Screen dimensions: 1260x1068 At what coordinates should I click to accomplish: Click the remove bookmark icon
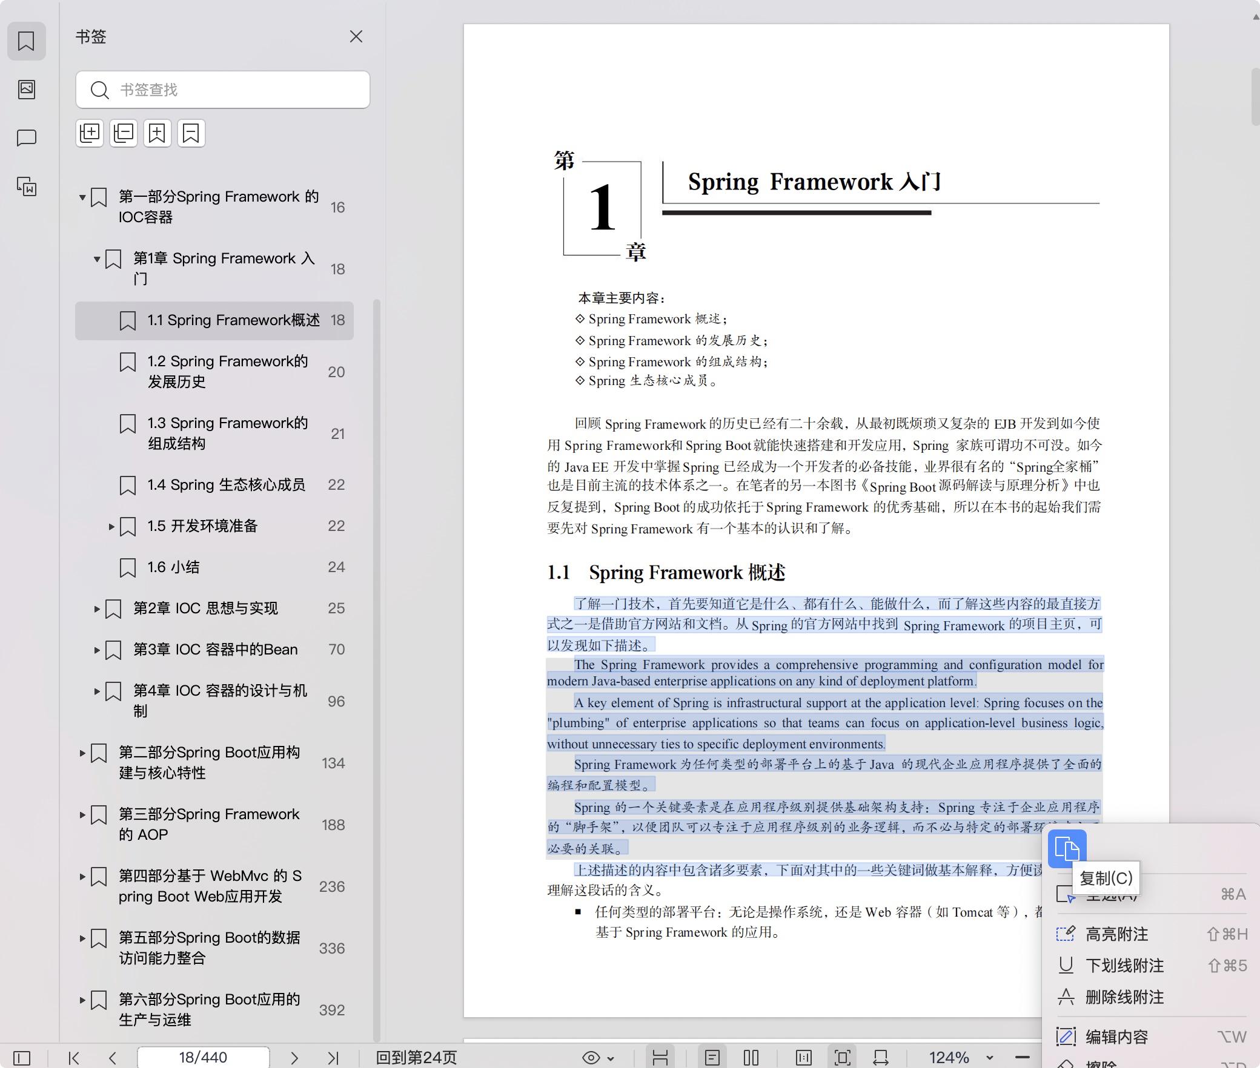(x=191, y=133)
